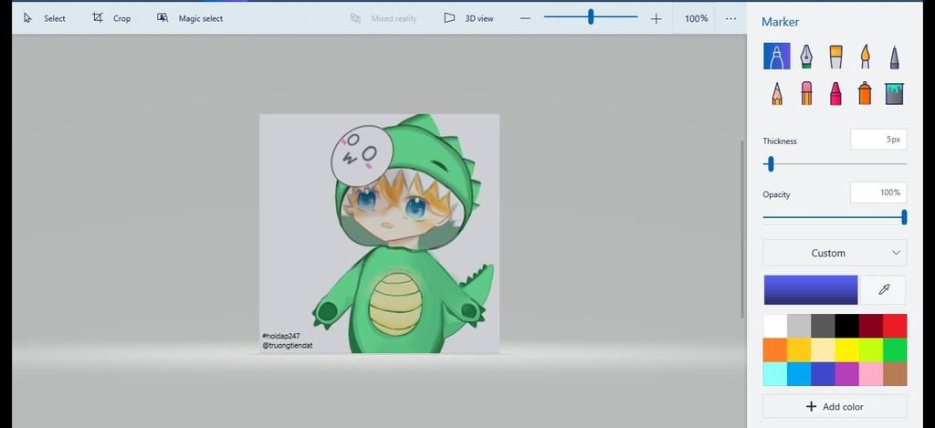Pick the bright red color swatch
This screenshot has height=428, width=935.
(x=895, y=326)
